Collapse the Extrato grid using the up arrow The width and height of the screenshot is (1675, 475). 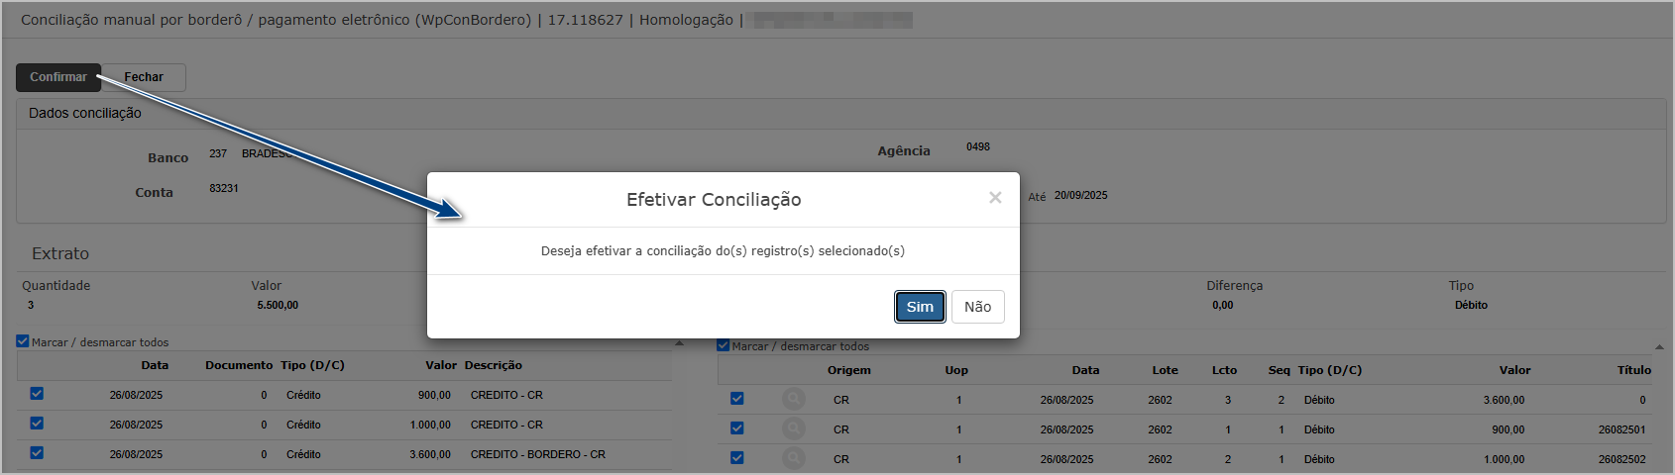click(x=679, y=343)
